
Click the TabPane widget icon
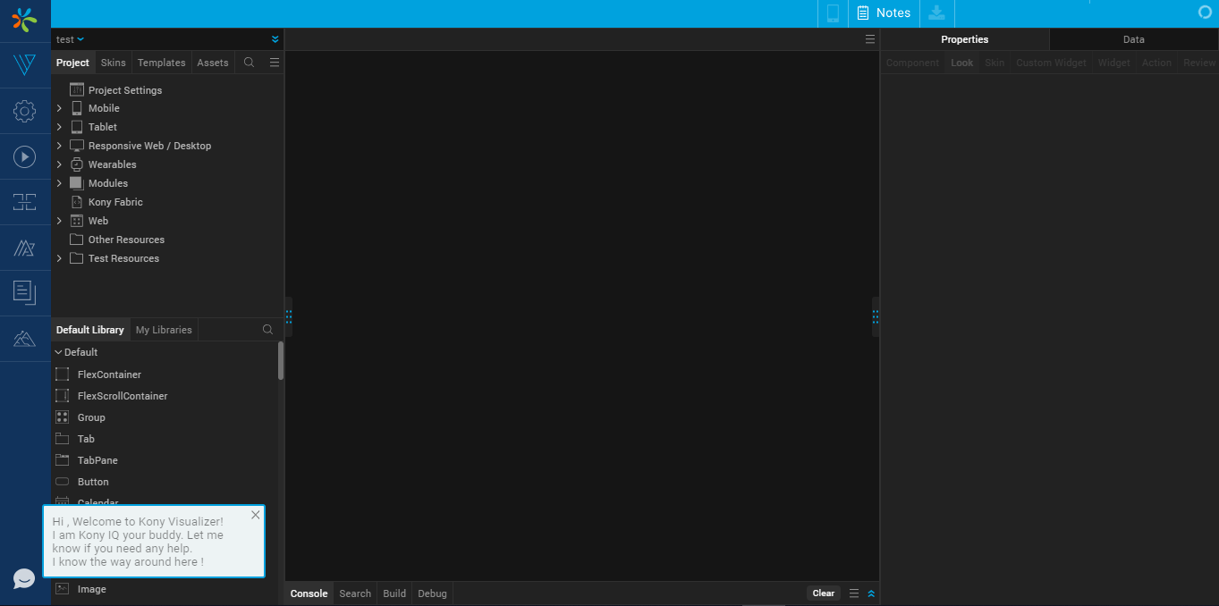(x=62, y=460)
